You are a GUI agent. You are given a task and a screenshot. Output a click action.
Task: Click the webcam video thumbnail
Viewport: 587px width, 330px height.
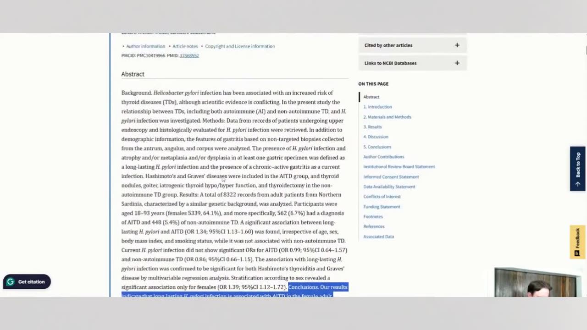click(537, 282)
